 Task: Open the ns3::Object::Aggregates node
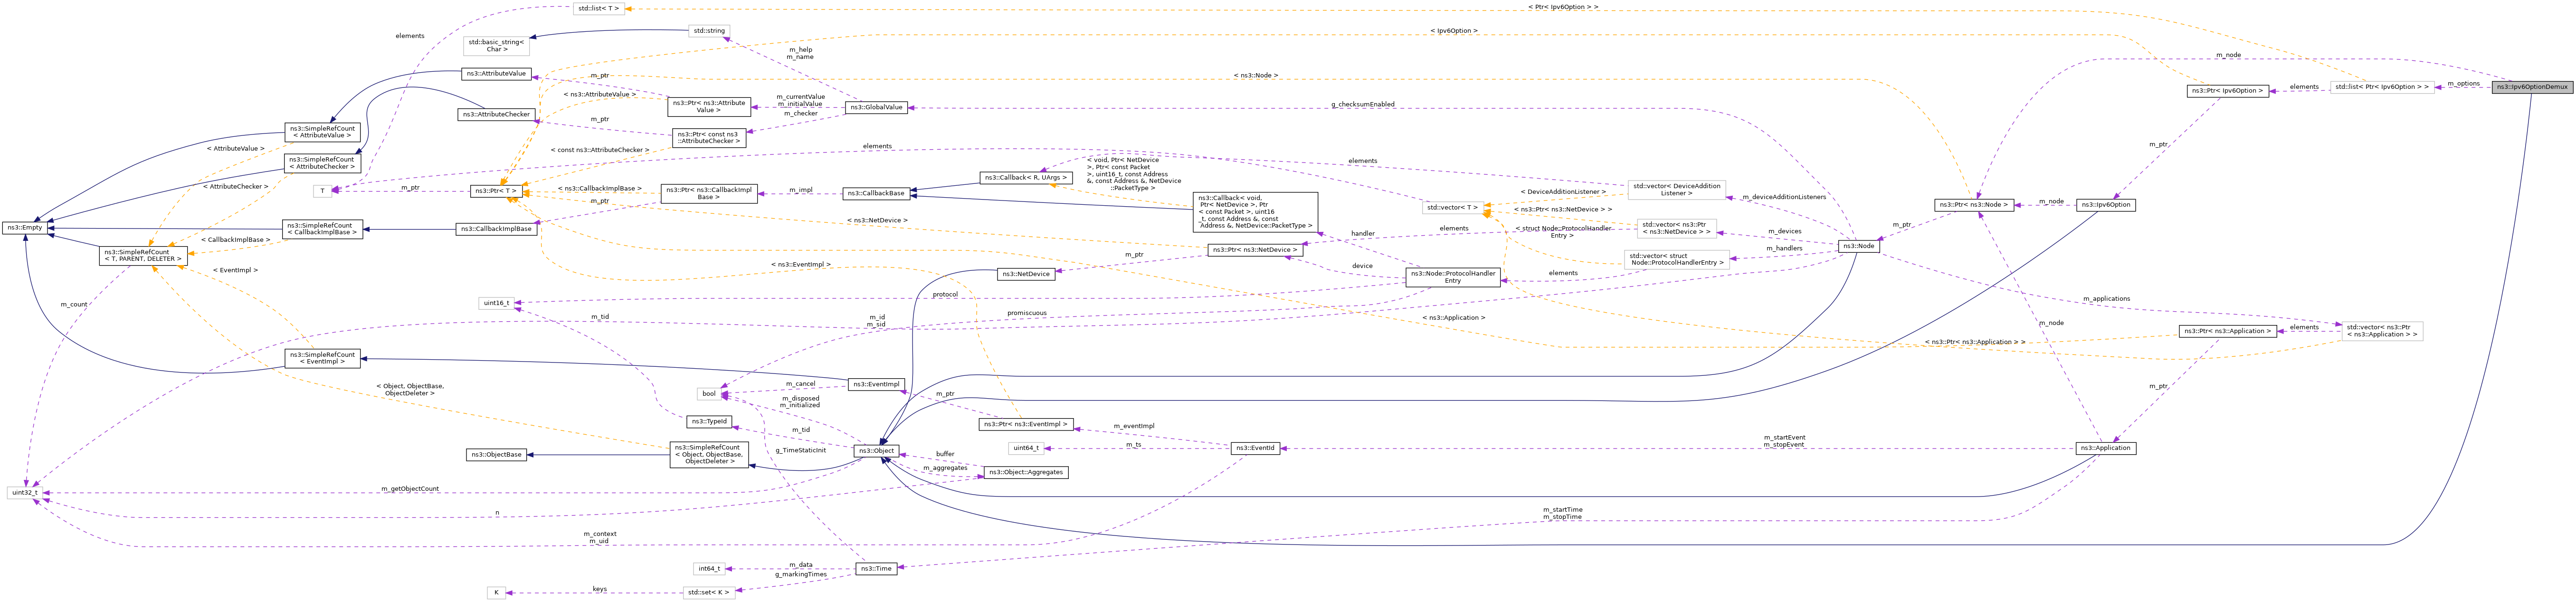point(1026,472)
